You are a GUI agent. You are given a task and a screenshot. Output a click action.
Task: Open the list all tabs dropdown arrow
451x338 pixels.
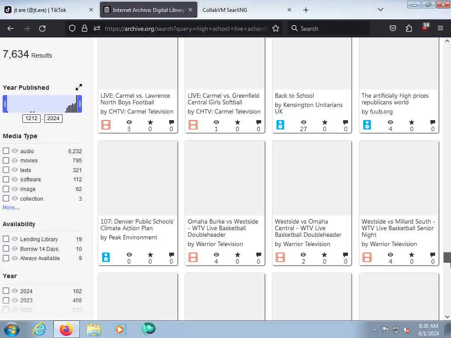coord(380,10)
